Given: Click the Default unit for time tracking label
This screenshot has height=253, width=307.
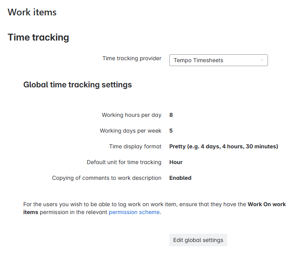Looking at the screenshot, I should (x=124, y=162).
